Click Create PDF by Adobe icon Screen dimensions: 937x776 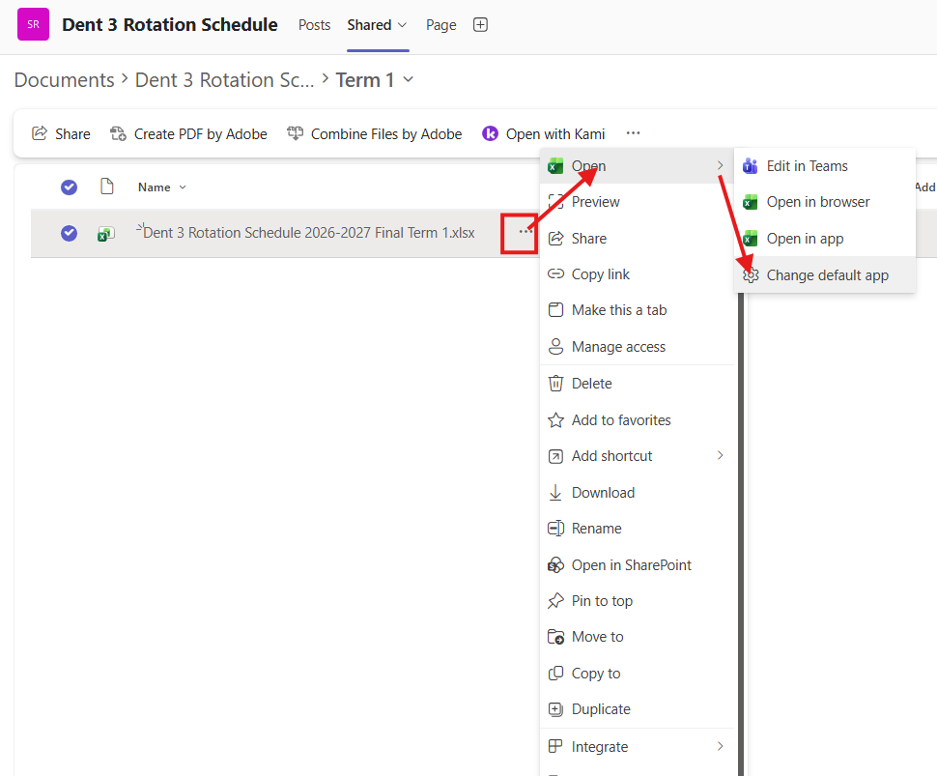coord(118,133)
